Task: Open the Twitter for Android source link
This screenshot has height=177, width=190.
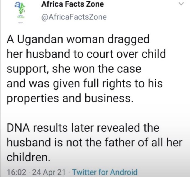Action: tap(105, 172)
